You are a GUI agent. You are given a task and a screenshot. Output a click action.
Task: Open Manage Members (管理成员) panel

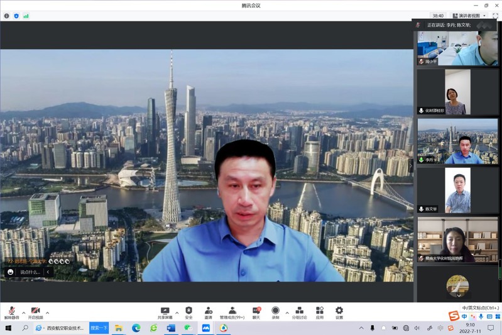[232, 312]
